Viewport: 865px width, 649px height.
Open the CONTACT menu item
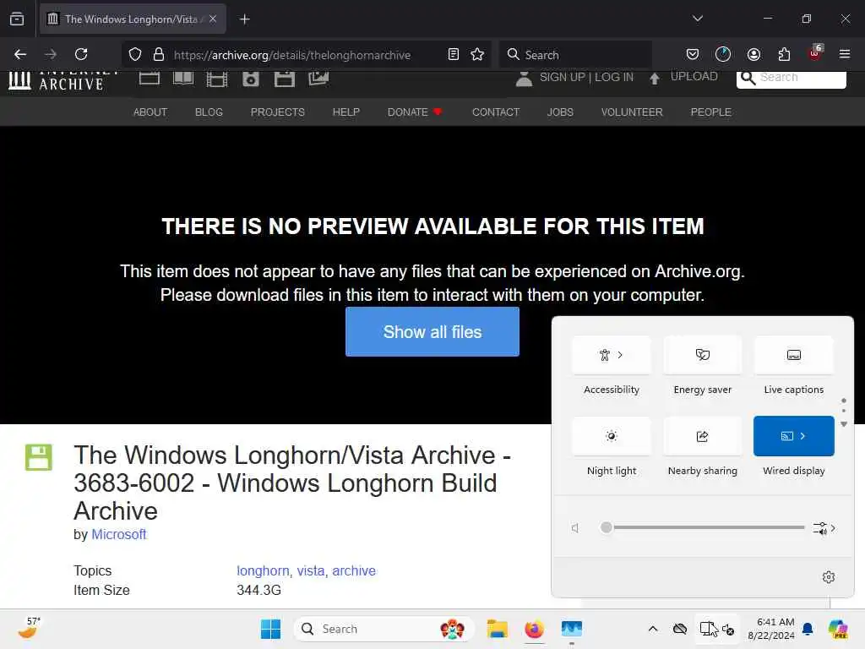[x=495, y=112]
